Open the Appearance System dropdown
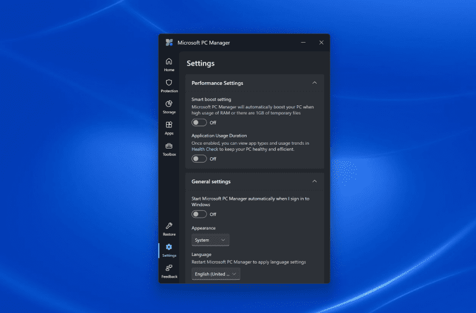 210,240
